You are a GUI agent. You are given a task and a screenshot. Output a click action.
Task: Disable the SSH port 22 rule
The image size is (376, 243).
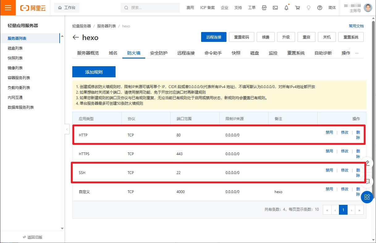329,170
